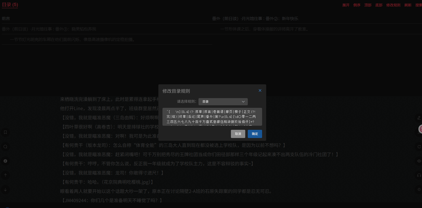This screenshot has width=422, height=208.
Task: Click inside the regex rule text area
Action: (212, 117)
